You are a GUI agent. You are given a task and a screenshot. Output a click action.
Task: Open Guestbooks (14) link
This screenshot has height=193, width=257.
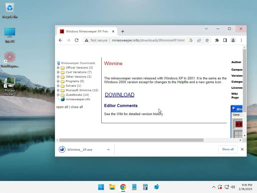pyautogui.click(x=77, y=95)
